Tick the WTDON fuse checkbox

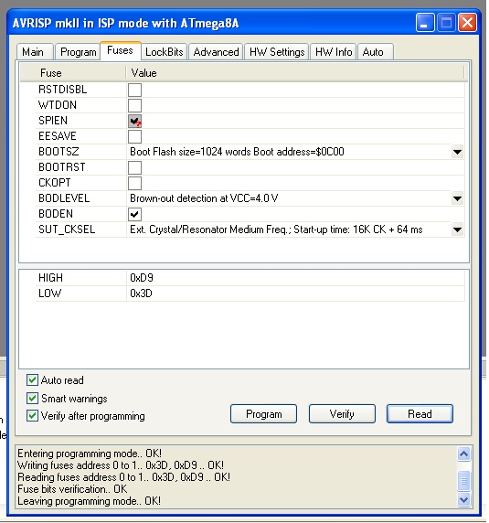point(134,105)
